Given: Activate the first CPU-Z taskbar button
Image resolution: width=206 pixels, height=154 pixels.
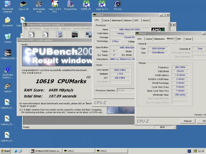Looking at the screenshot, I should click(x=79, y=151).
